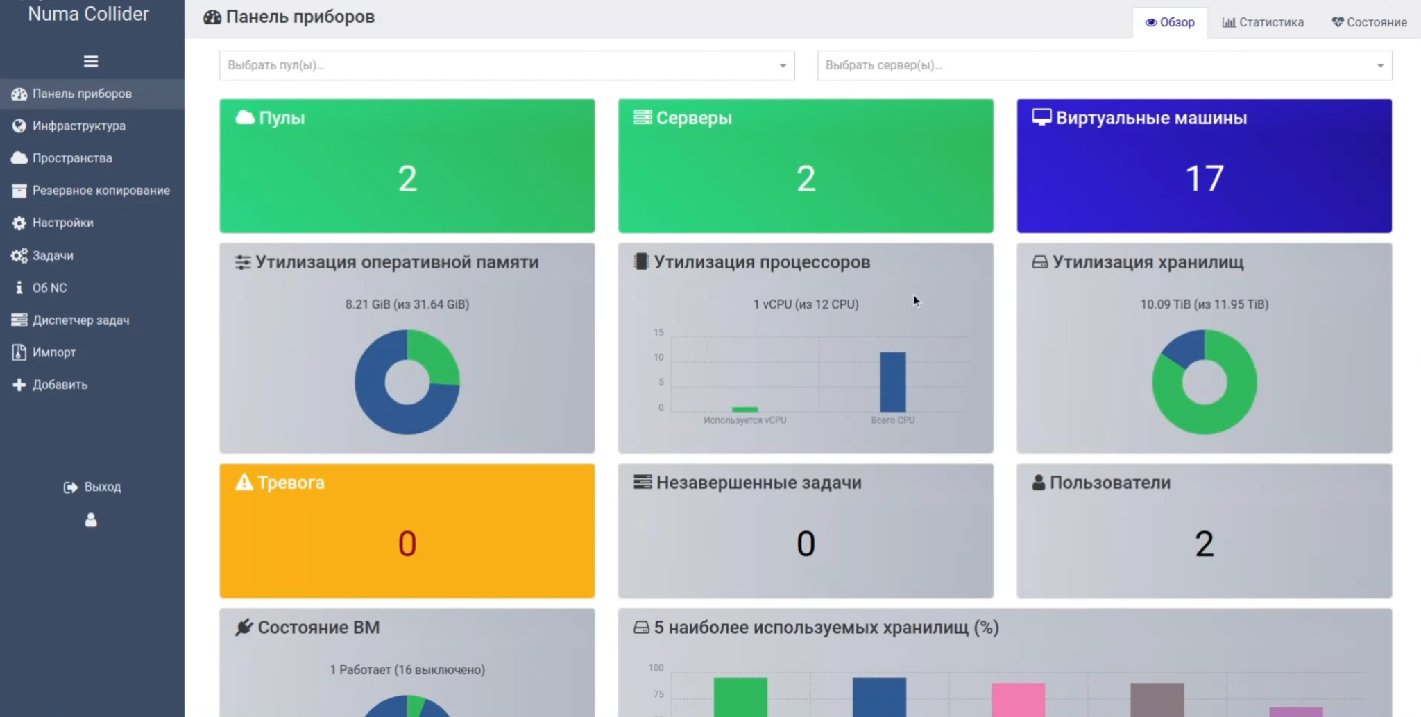Click the globe icon beside Инфраструктура

coord(19,126)
